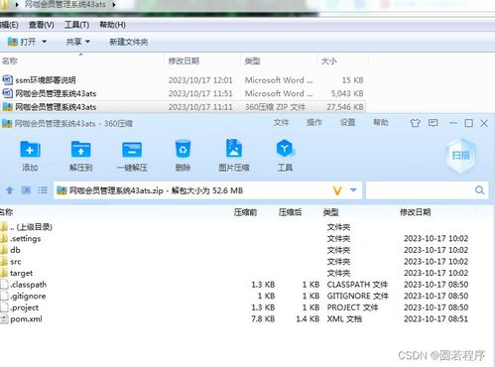
Task: Click the 删除 (Delete) trash icon
Action: click(x=183, y=150)
